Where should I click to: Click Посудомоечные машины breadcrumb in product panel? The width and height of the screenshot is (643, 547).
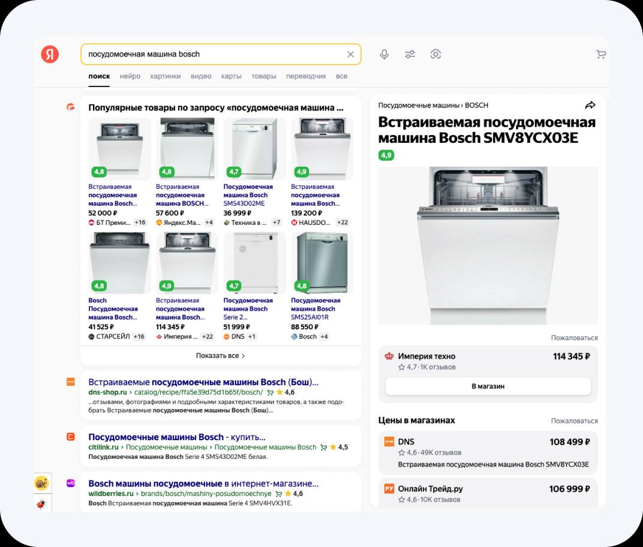(x=419, y=106)
